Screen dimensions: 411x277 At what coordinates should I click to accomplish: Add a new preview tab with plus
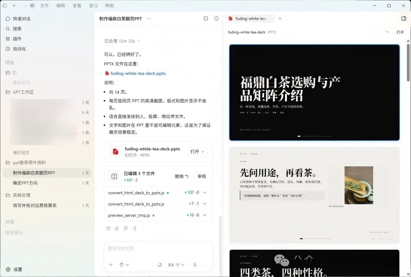(x=280, y=18)
